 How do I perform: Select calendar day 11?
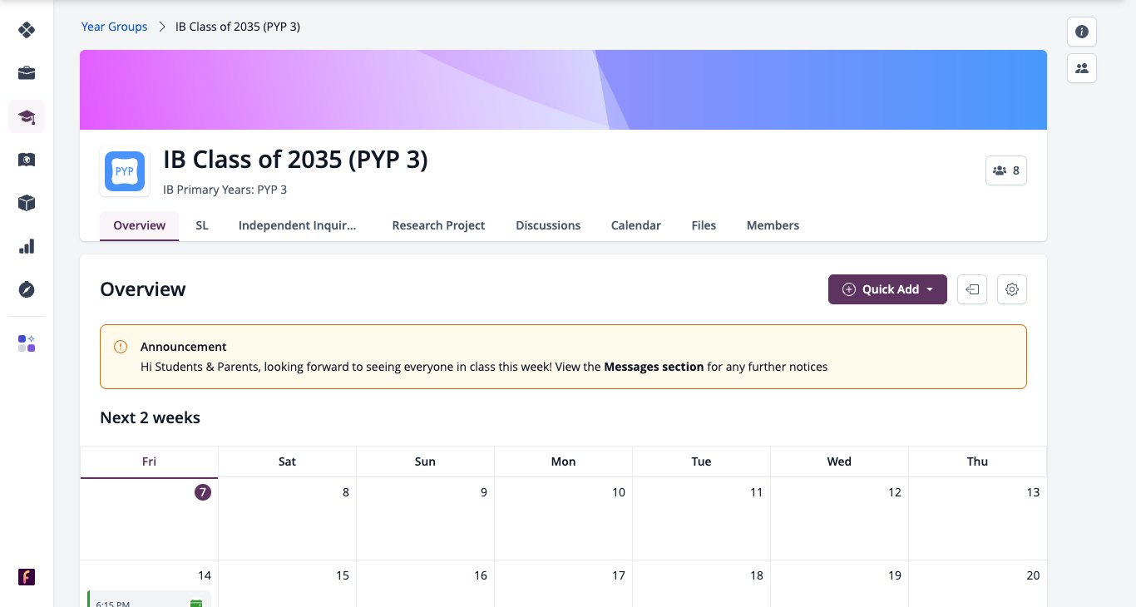pos(756,492)
